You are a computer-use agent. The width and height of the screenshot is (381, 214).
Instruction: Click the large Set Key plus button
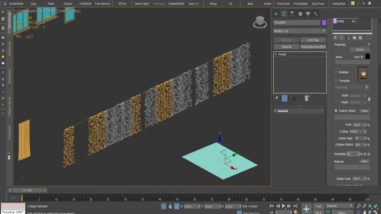(x=307, y=209)
